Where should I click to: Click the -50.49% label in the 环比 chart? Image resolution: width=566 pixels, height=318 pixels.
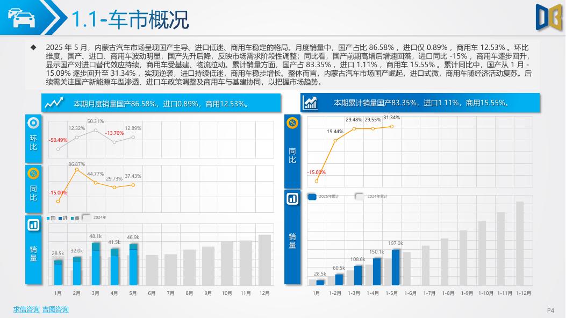click(58, 140)
